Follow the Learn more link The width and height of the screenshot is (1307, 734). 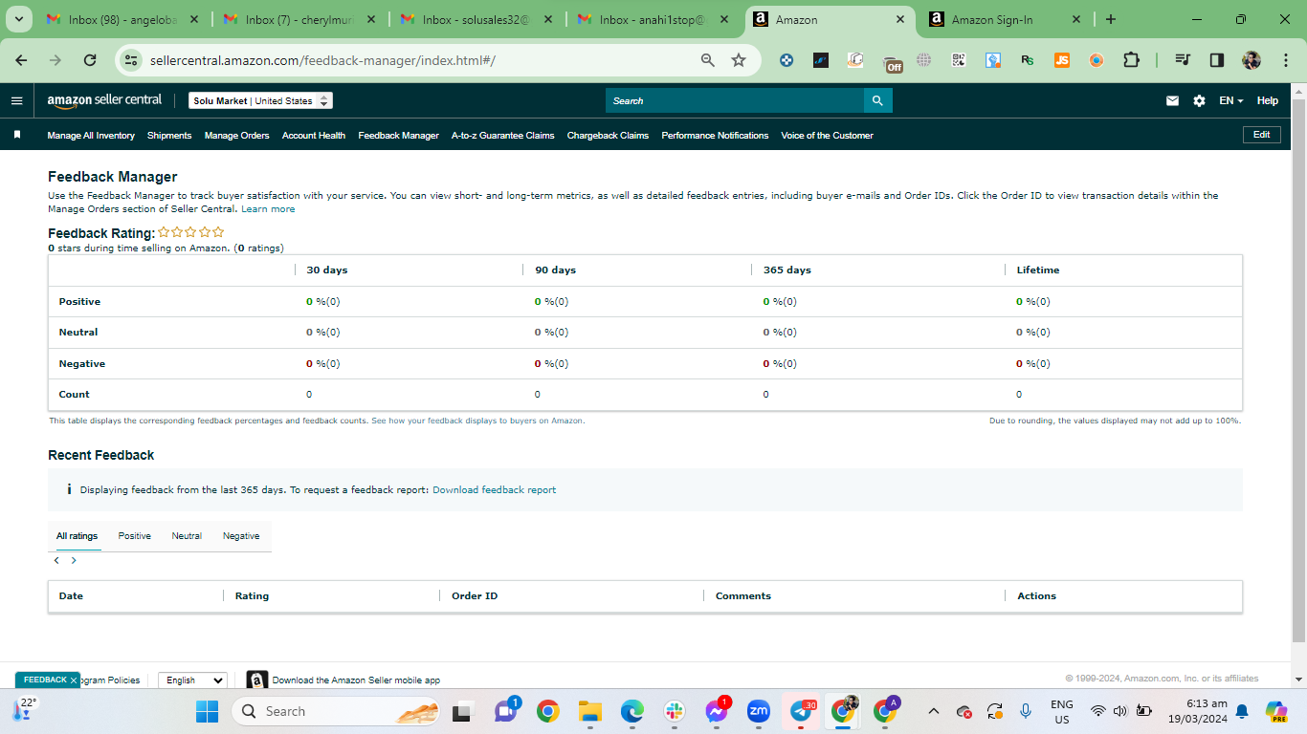tap(268, 208)
